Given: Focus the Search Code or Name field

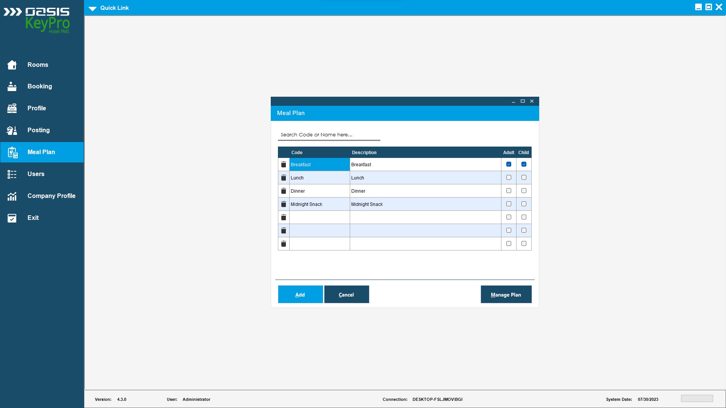Looking at the screenshot, I should tap(329, 135).
